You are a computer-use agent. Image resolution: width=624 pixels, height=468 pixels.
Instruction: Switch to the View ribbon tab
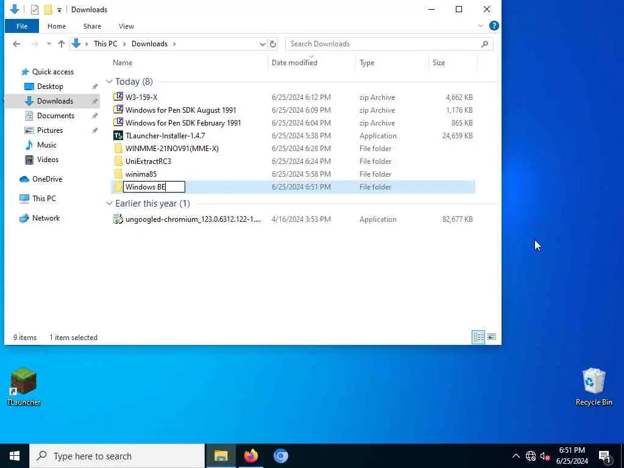click(x=126, y=26)
